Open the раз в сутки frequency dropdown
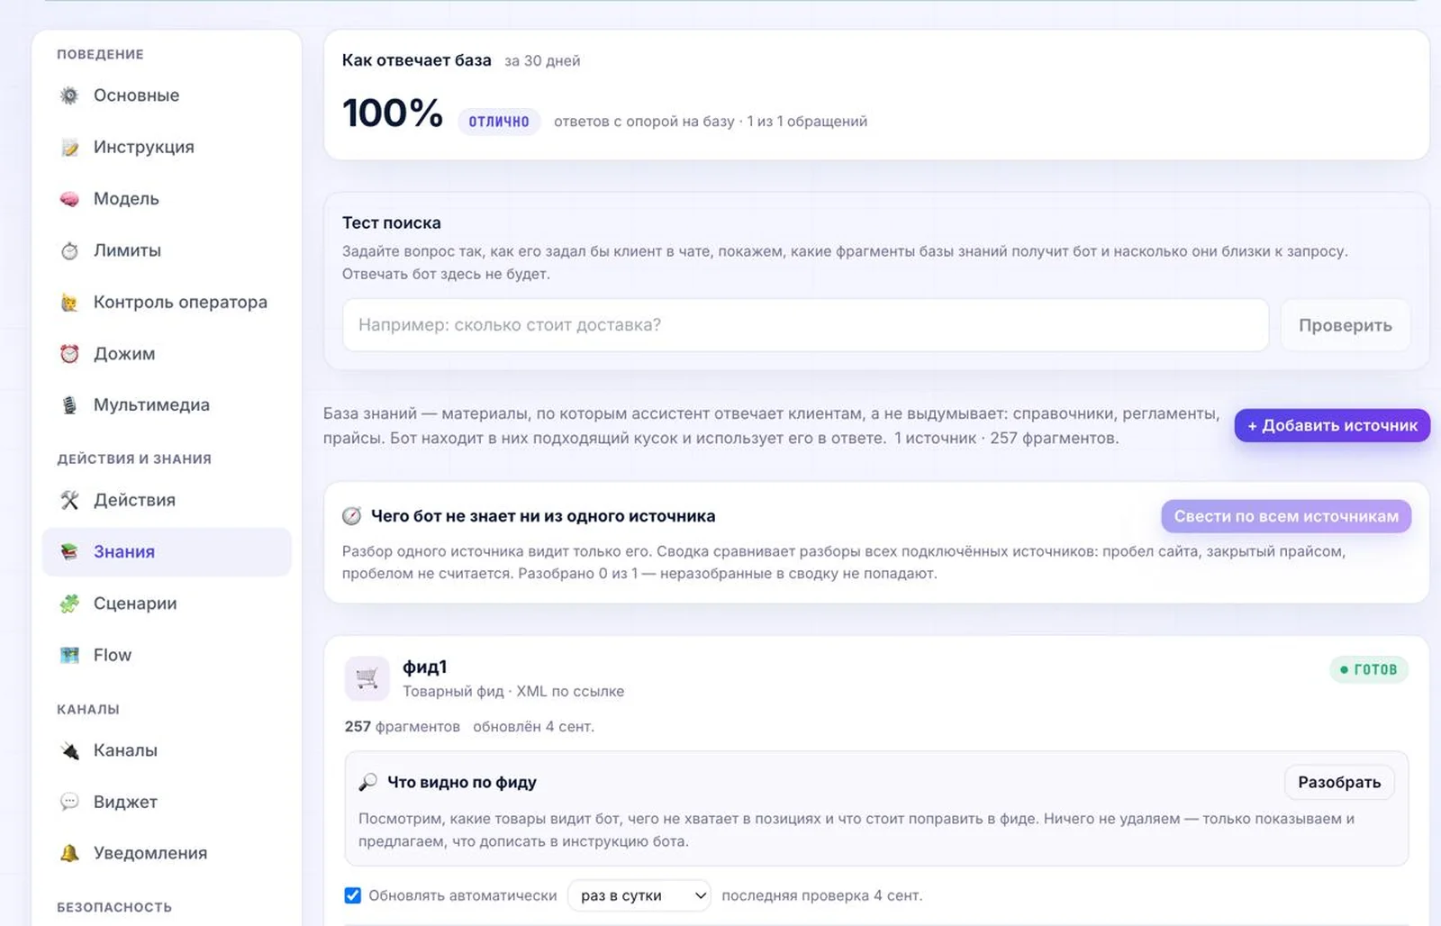Screen dimensions: 1441x926 [x=639, y=895]
